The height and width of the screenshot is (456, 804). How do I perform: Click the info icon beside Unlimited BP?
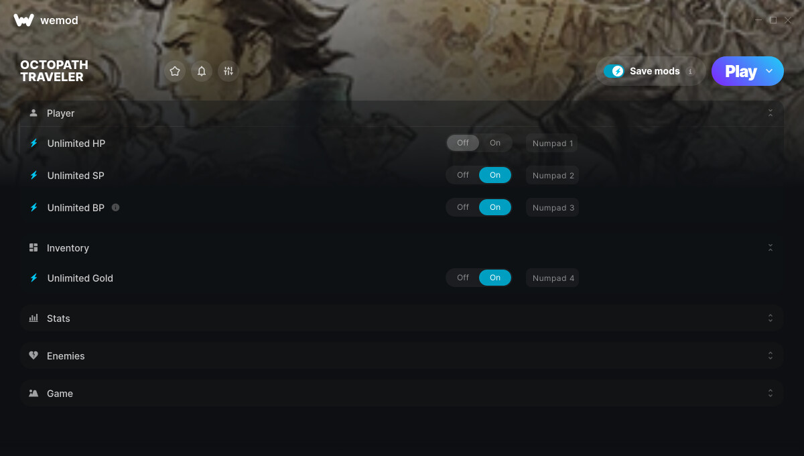point(116,208)
